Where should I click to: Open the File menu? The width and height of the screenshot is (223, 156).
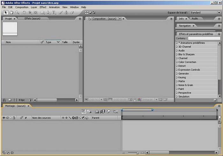click(x=4, y=7)
